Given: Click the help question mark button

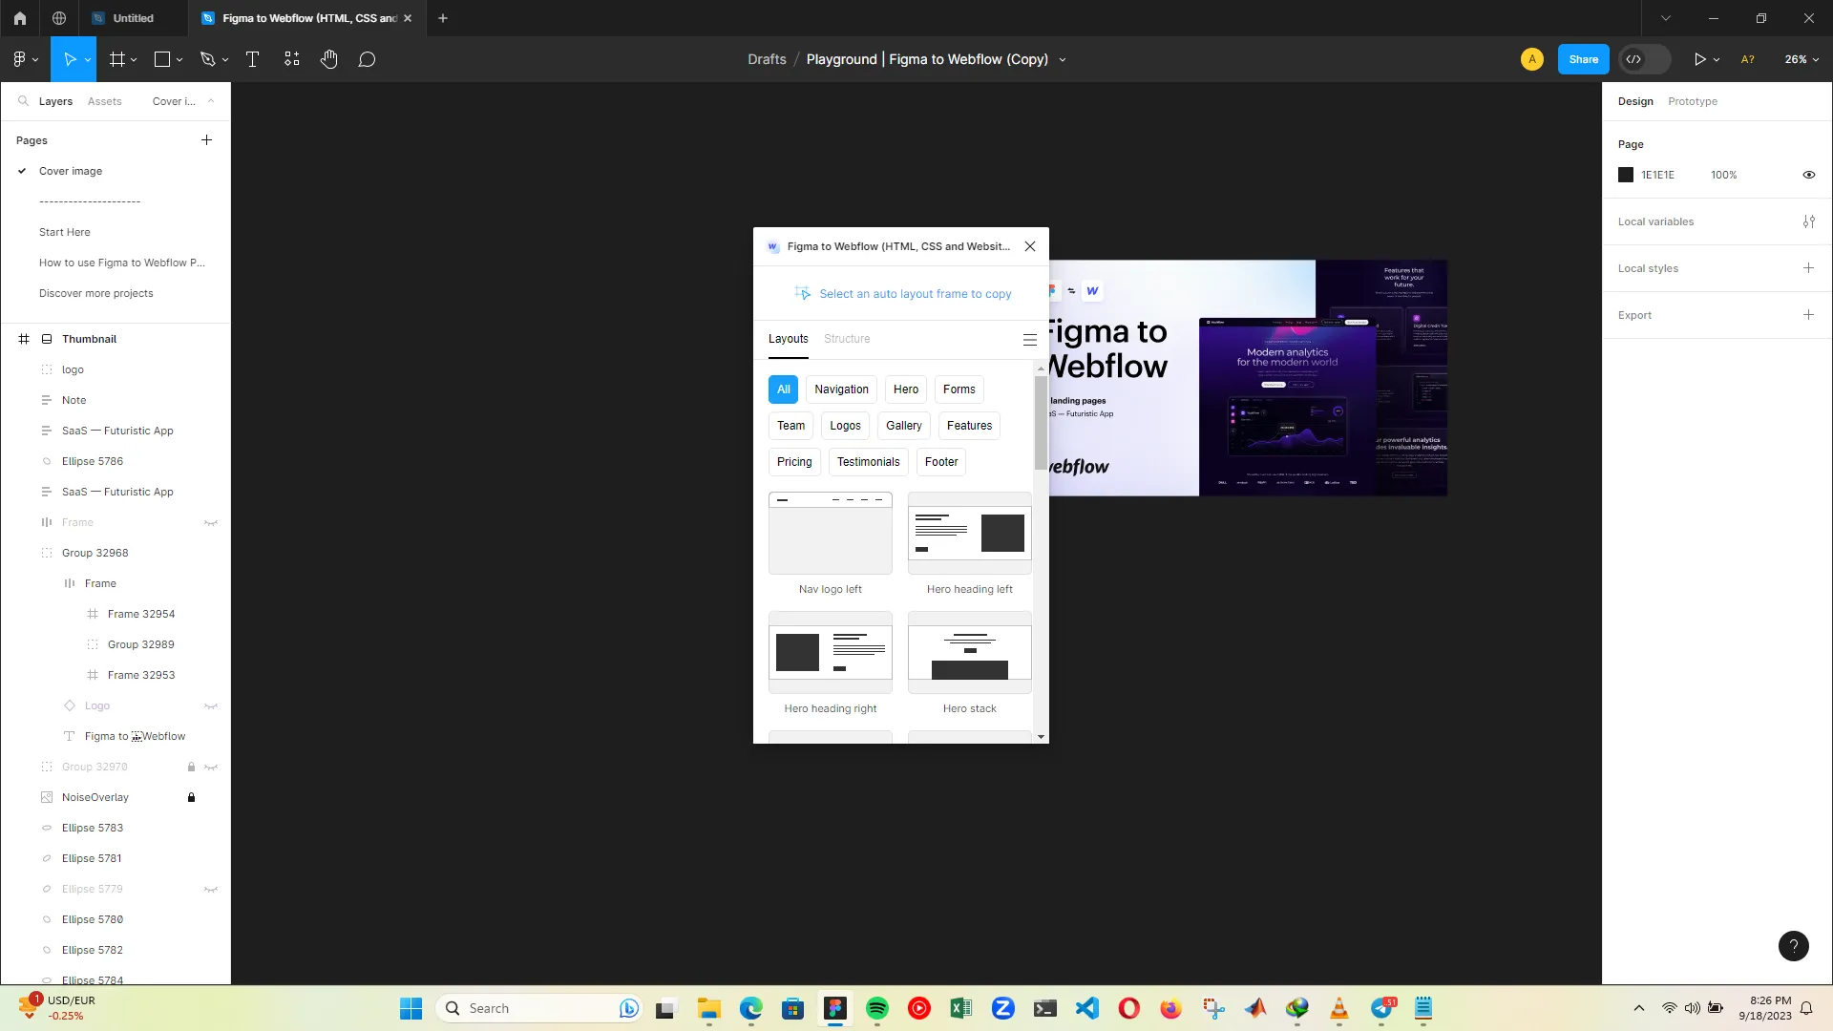Looking at the screenshot, I should (1793, 946).
